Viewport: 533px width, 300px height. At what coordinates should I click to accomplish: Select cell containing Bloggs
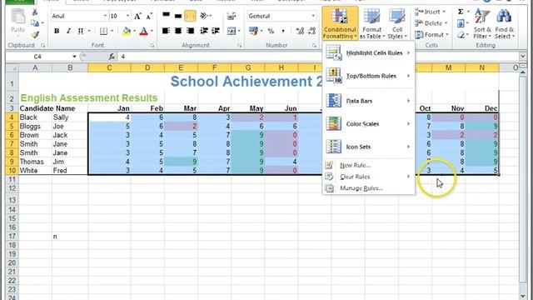(35, 126)
